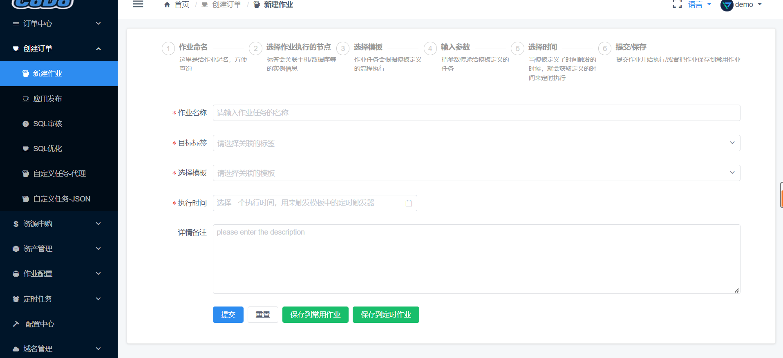Click the blue 提交 button

point(228,315)
